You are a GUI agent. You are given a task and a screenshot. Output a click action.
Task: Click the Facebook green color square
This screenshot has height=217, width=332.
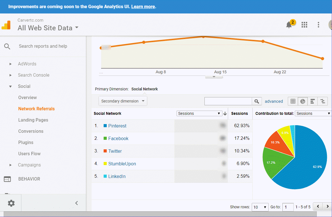tap(105, 138)
